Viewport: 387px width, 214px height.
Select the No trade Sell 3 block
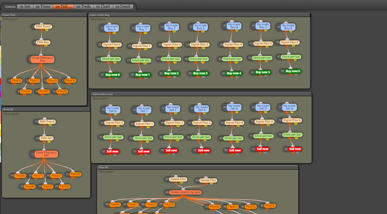coord(202,108)
